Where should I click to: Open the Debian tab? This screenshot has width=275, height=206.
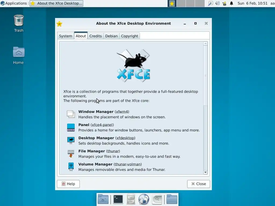pyautogui.click(x=111, y=36)
